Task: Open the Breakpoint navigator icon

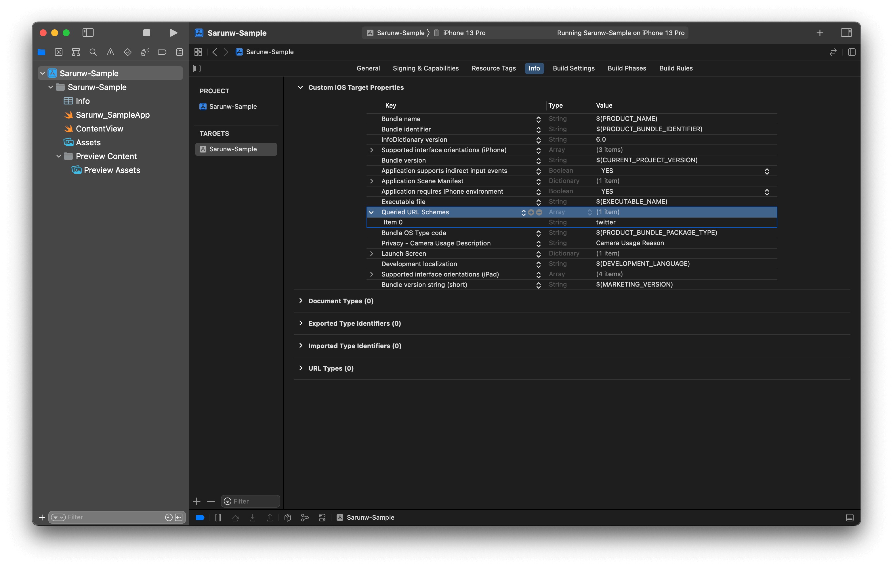Action: tap(162, 52)
